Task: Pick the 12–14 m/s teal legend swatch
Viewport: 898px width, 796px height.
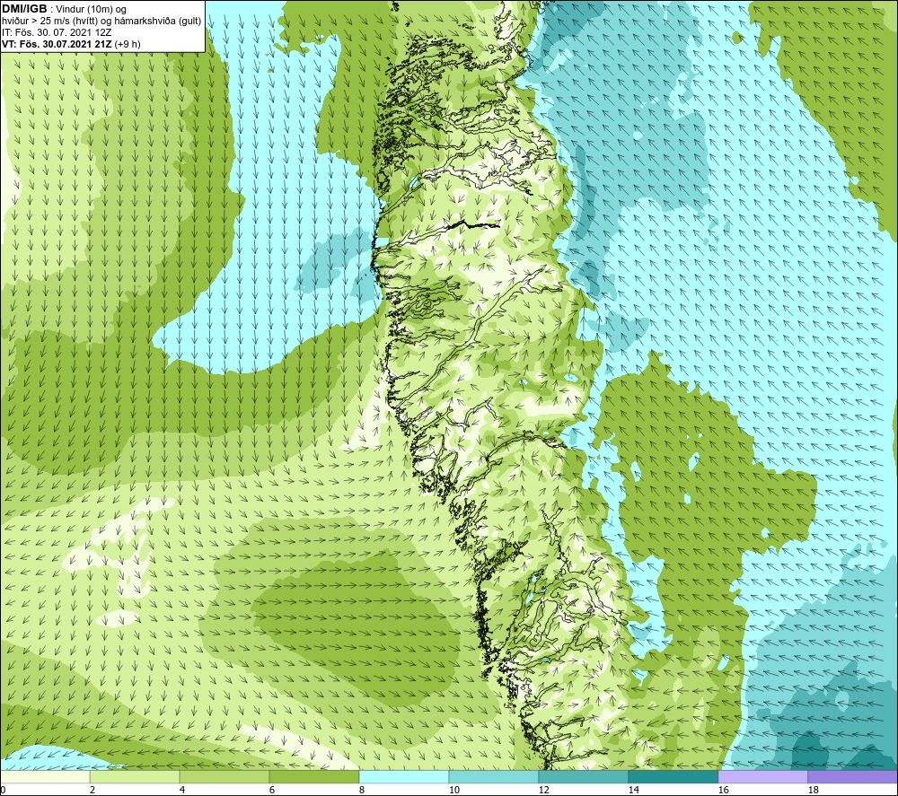Action: 583,777
